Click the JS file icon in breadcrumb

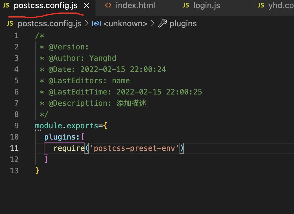(10, 23)
